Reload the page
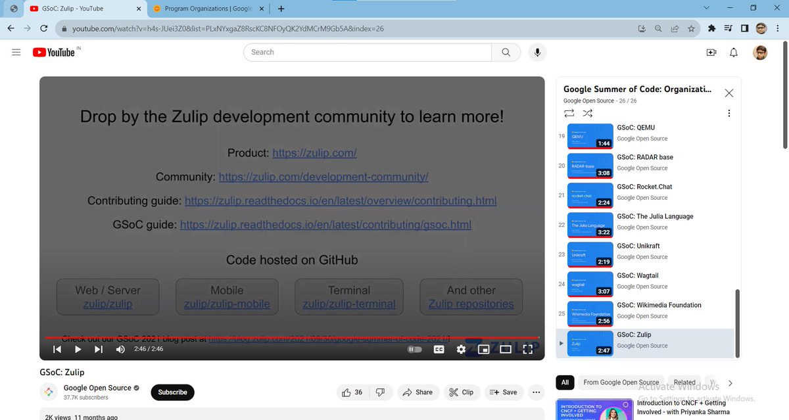The width and height of the screenshot is (789, 420). click(44, 29)
